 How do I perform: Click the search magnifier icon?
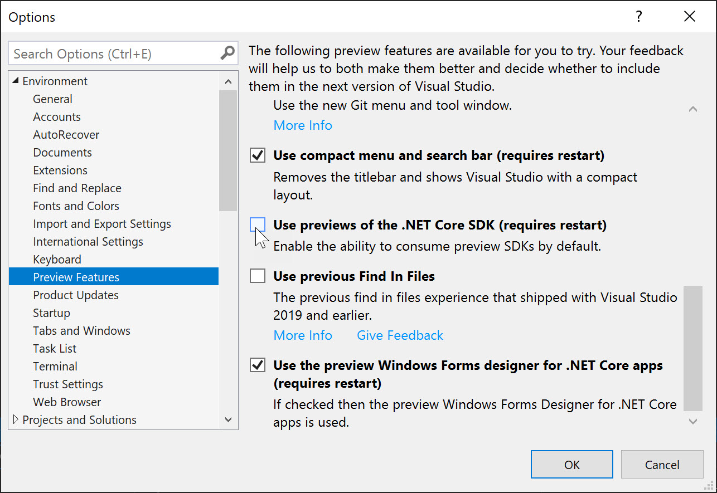coord(227,53)
